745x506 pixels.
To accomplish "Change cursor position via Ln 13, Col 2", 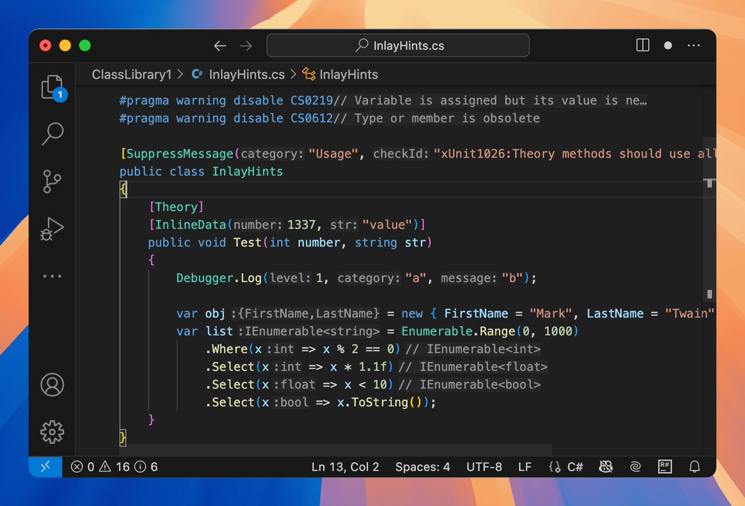I will (345, 466).
